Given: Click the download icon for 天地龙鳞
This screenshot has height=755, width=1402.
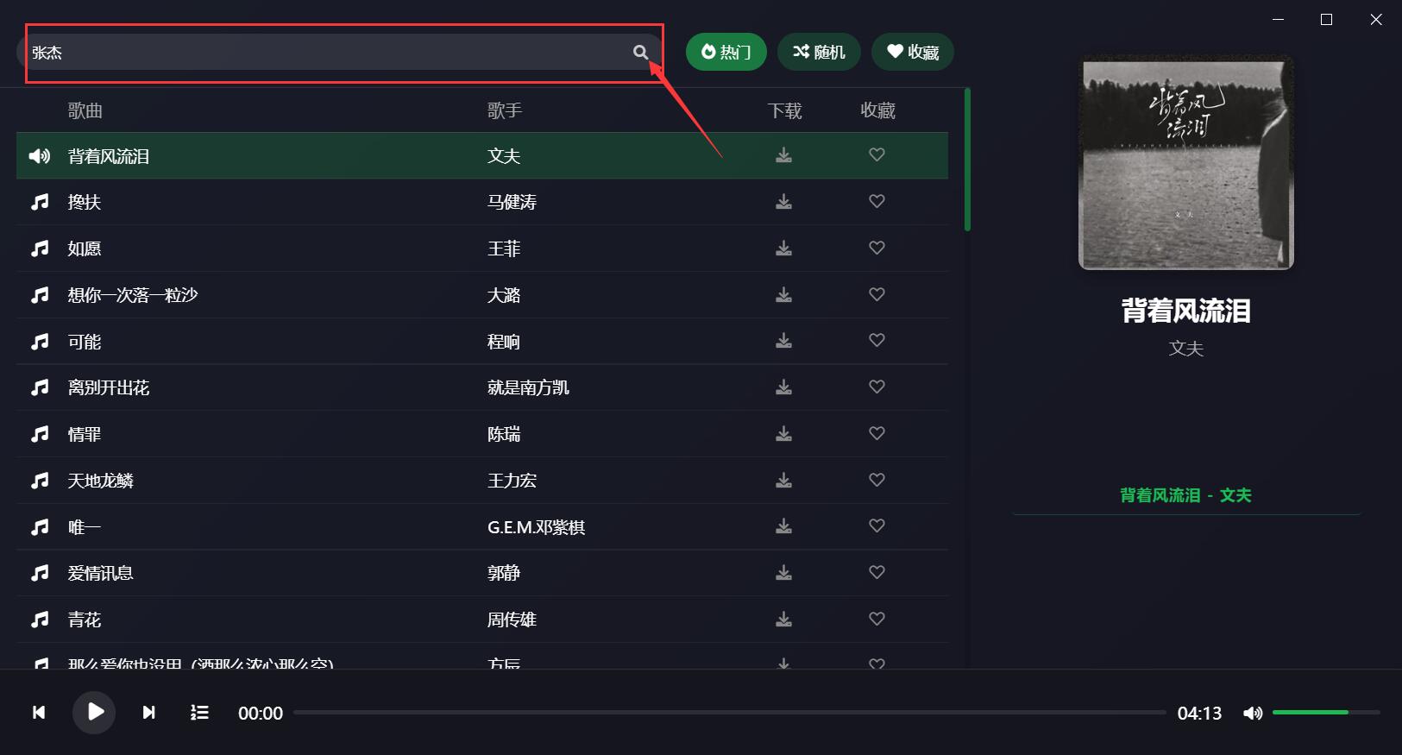Looking at the screenshot, I should (x=784, y=480).
